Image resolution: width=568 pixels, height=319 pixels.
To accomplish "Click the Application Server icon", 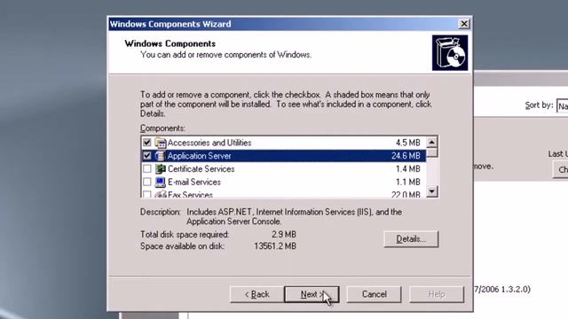I will pyautogui.click(x=160, y=156).
